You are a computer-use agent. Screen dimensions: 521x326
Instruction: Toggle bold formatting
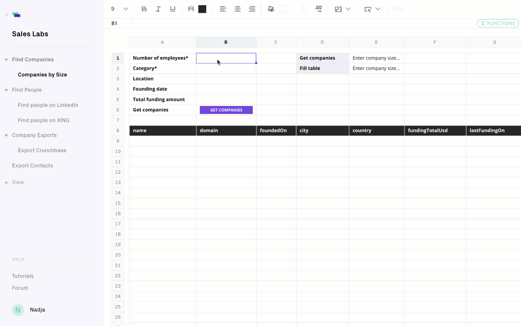144,9
